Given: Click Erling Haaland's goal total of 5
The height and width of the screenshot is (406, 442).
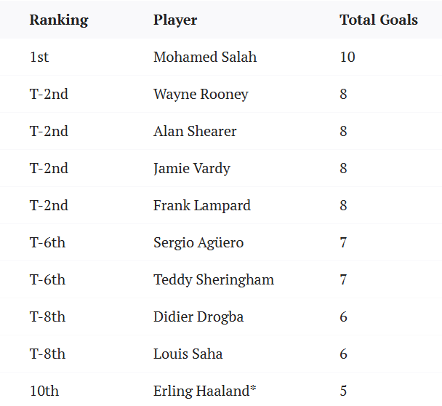Looking at the screenshot, I should [343, 391].
